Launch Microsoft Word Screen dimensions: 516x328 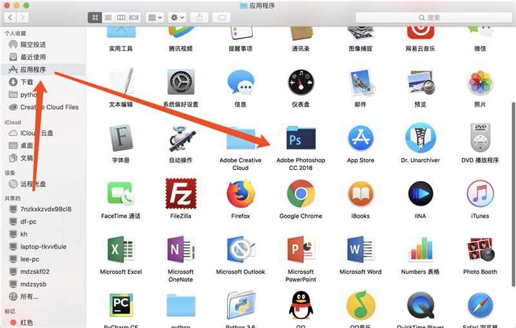pyautogui.click(x=361, y=250)
